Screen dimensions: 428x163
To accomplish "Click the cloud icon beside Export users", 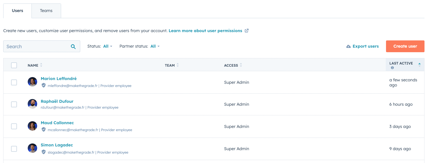I will click(x=349, y=46).
